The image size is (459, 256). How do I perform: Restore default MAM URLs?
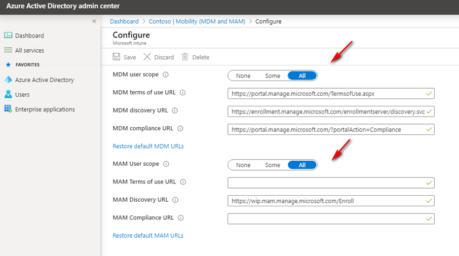[148, 236]
